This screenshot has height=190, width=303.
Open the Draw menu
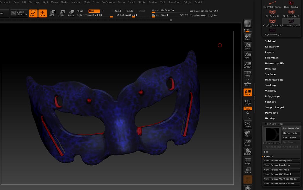point(17,2)
